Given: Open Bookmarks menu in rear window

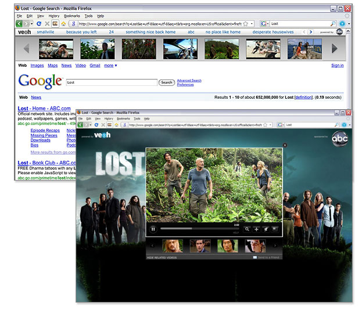Looking at the screenshot, I should click(x=72, y=16).
